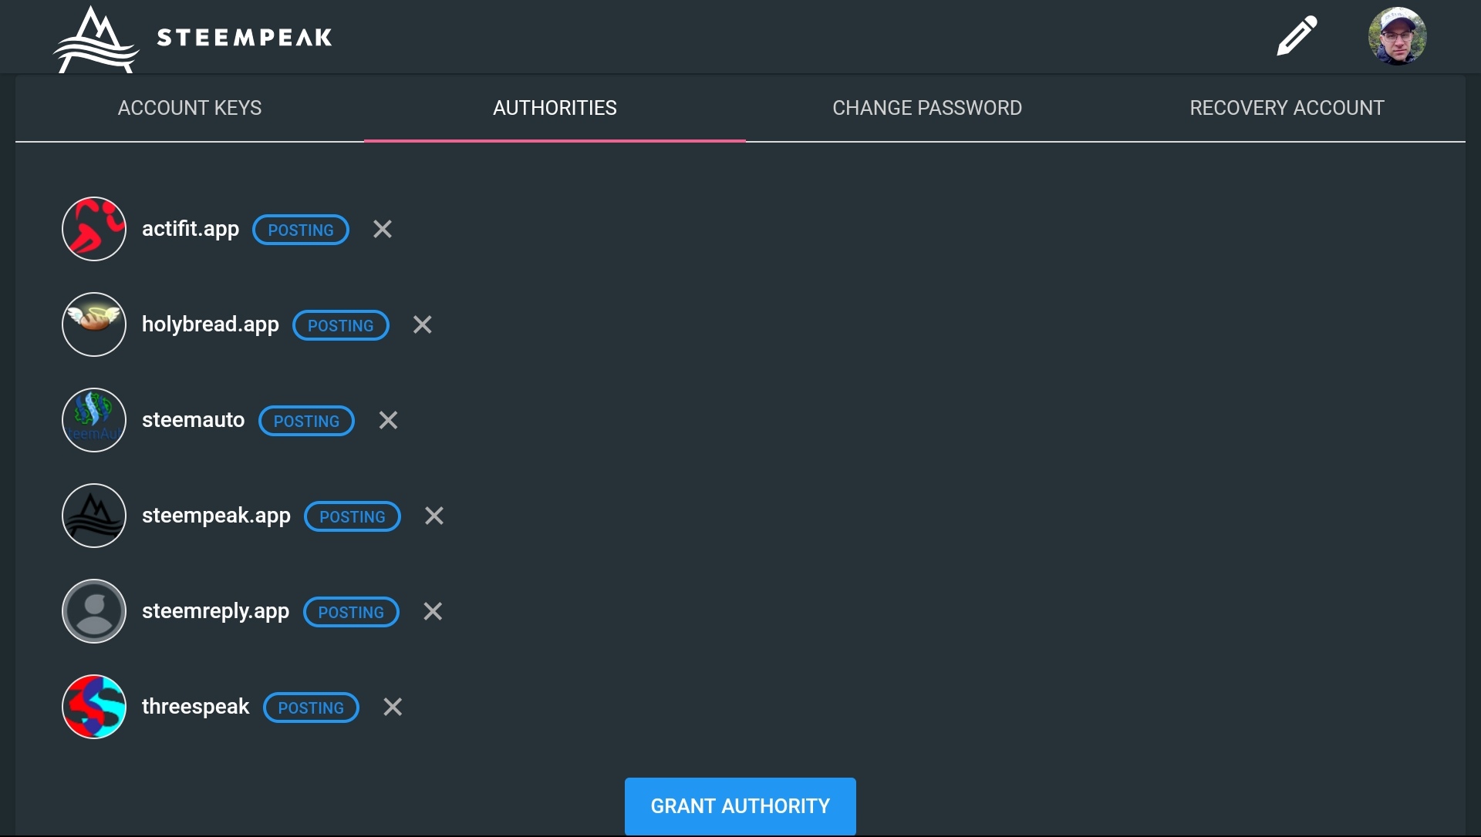1481x837 pixels.
Task: Open the holybread.app account name
Action: [x=211, y=324]
